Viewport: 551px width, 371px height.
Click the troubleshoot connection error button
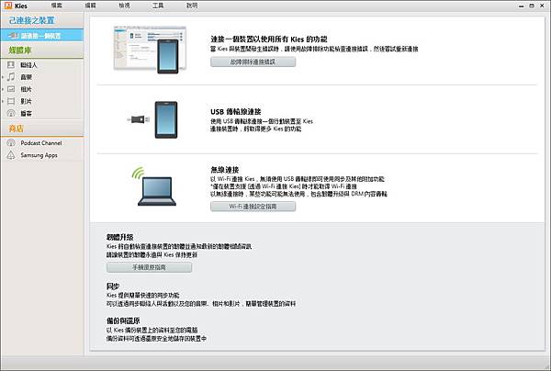click(x=253, y=62)
